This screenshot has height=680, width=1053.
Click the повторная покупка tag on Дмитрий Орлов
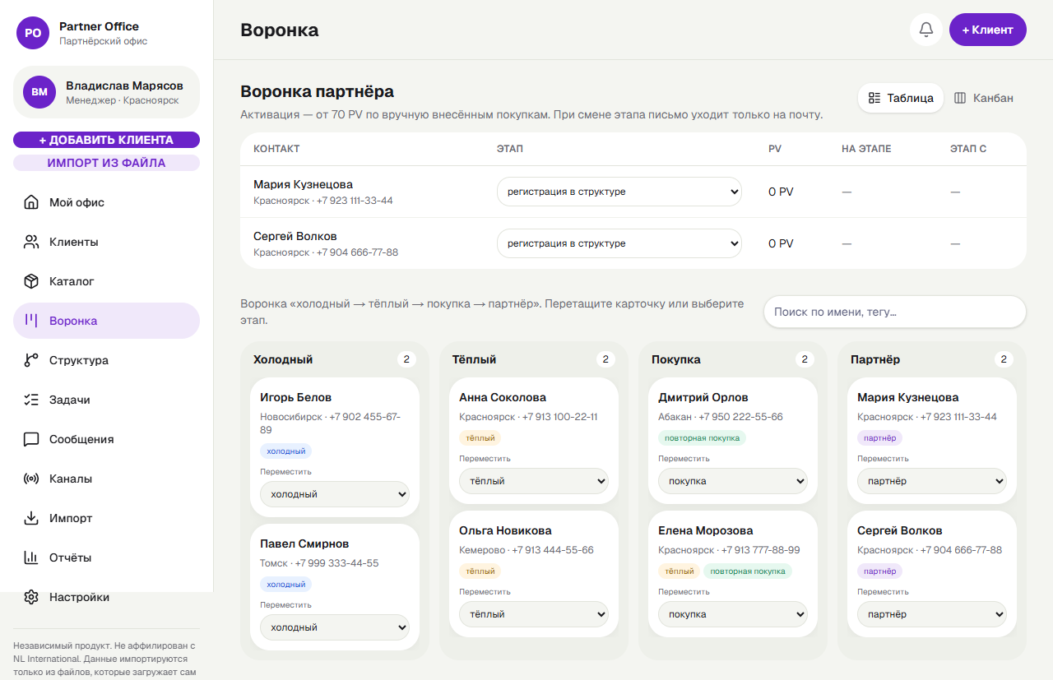pyautogui.click(x=702, y=437)
